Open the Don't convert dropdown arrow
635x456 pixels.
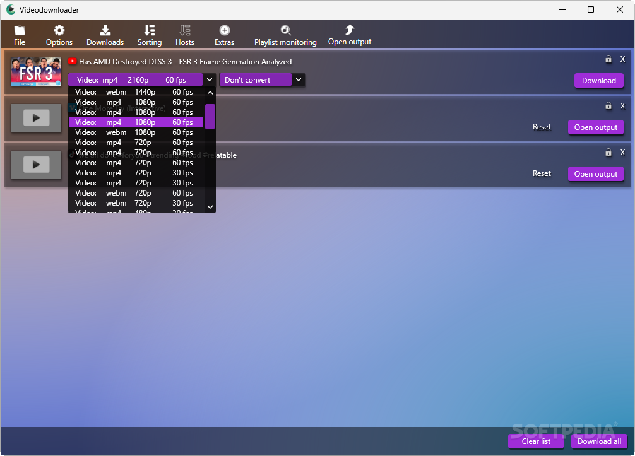299,79
